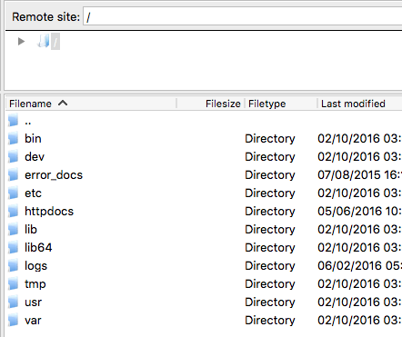Select the lib64 directory name
The height and width of the screenshot is (337, 402).
pyautogui.click(x=38, y=247)
